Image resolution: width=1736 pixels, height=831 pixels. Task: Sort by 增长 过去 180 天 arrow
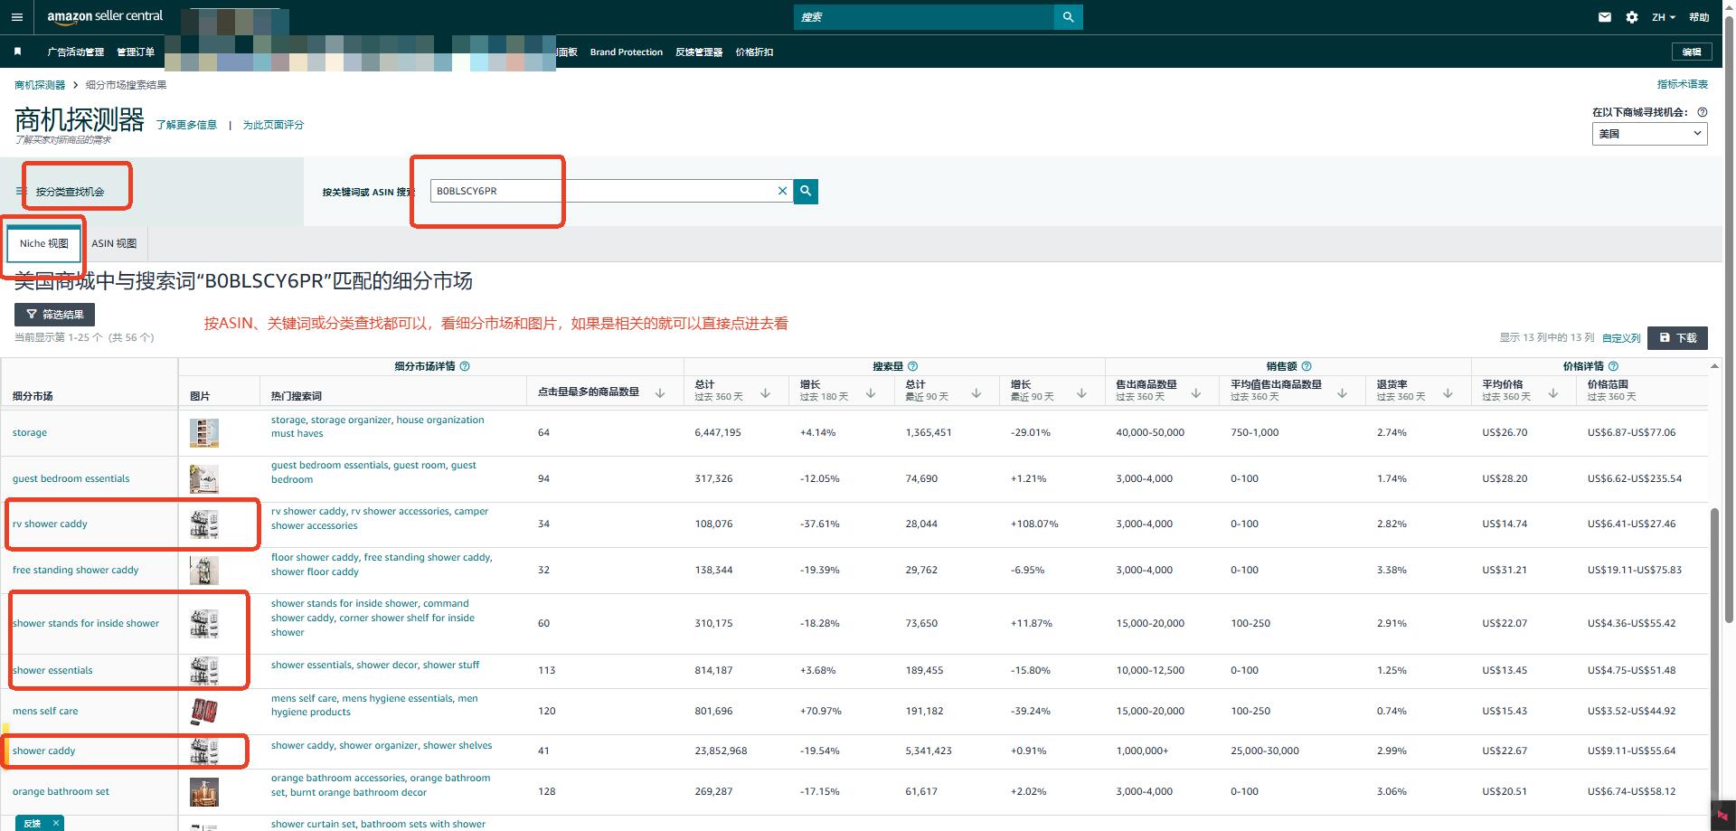(871, 392)
